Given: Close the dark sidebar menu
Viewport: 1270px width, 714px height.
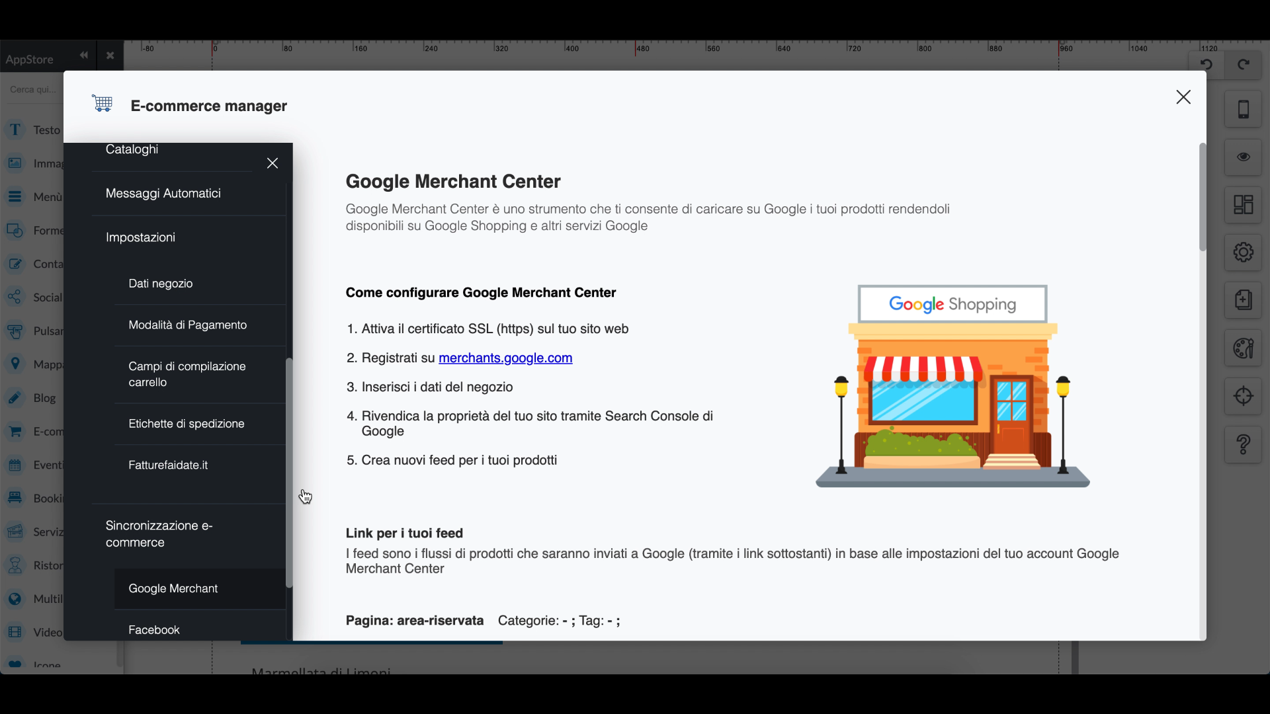Looking at the screenshot, I should pos(273,163).
